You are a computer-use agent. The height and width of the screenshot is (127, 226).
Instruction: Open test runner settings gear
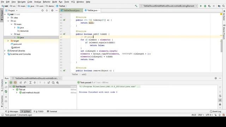click(58, 83)
